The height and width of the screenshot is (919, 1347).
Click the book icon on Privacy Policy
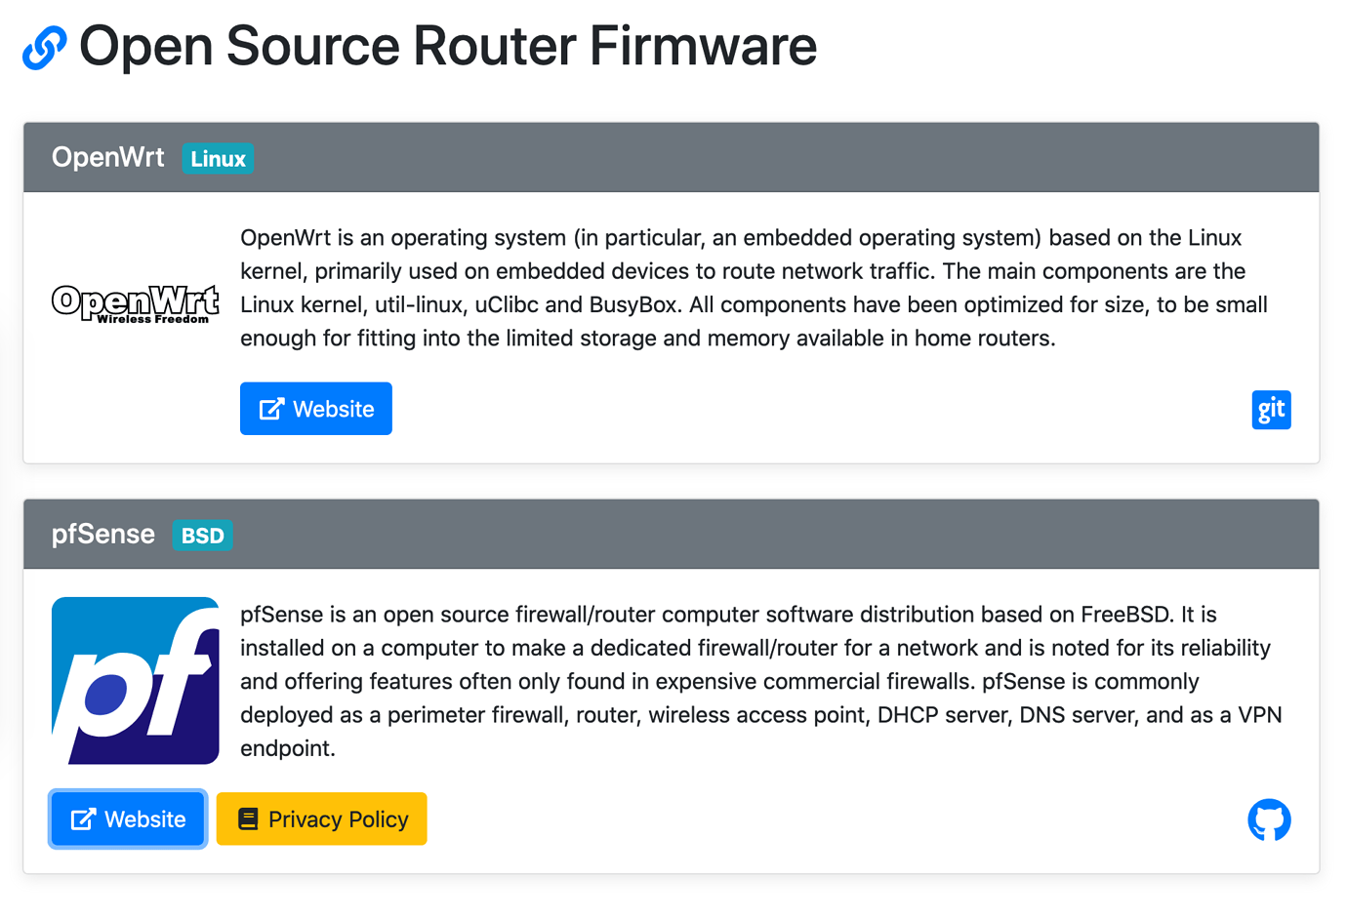coord(248,819)
